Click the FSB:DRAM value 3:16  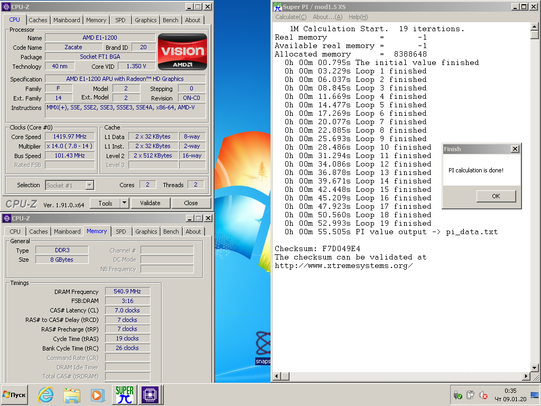point(127,301)
